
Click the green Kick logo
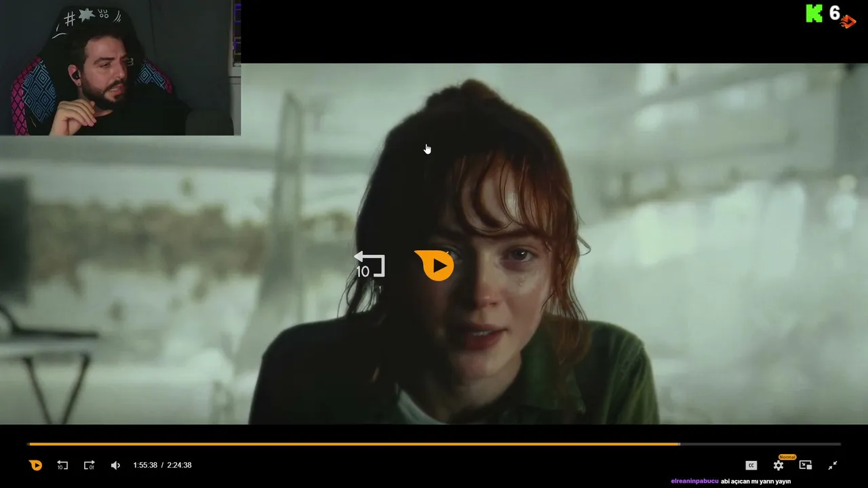point(814,13)
